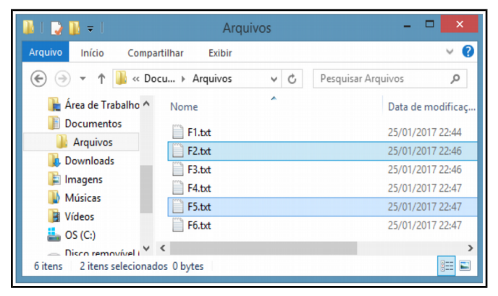The height and width of the screenshot is (296, 498).
Task: Select the F4.txt file
Action: tap(322, 188)
